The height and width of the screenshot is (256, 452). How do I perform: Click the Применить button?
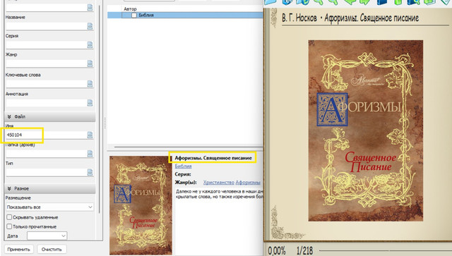[x=19, y=250]
